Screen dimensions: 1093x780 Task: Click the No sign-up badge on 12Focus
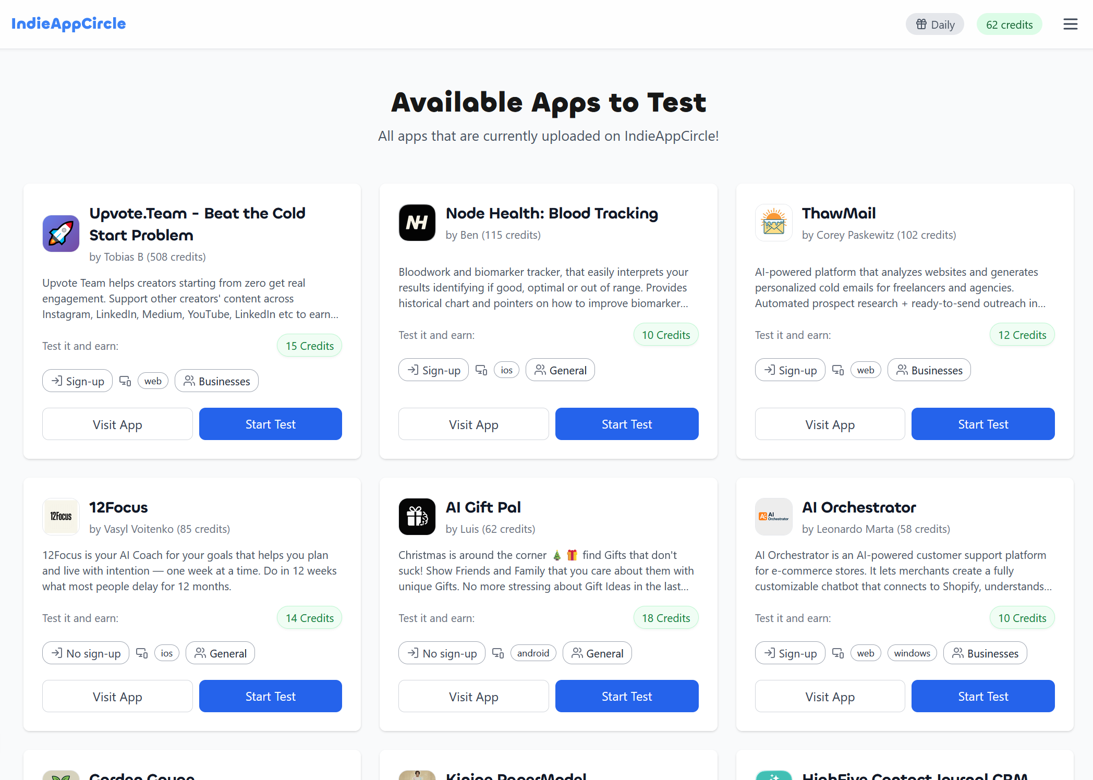tap(86, 653)
